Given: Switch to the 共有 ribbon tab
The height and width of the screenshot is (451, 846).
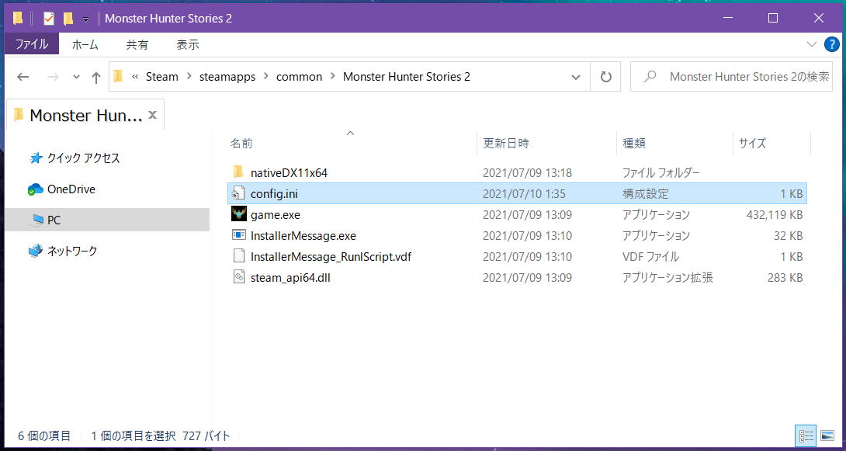Looking at the screenshot, I should pyautogui.click(x=137, y=45).
